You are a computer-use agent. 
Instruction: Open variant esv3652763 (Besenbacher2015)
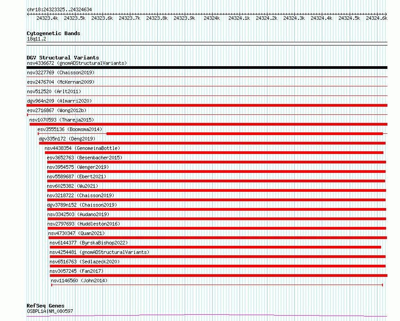pyautogui.click(x=84, y=158)
